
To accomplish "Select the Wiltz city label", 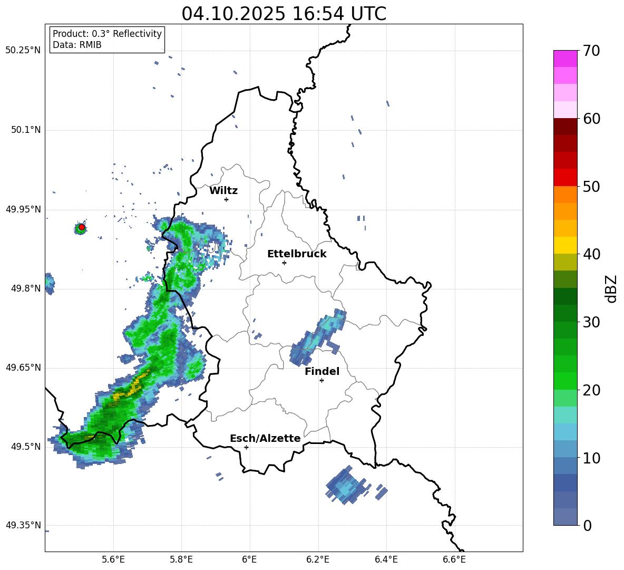I will pos(223,191).
